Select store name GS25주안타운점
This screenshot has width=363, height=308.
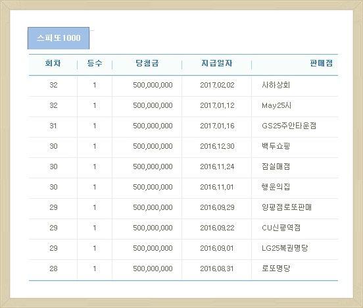289,126
